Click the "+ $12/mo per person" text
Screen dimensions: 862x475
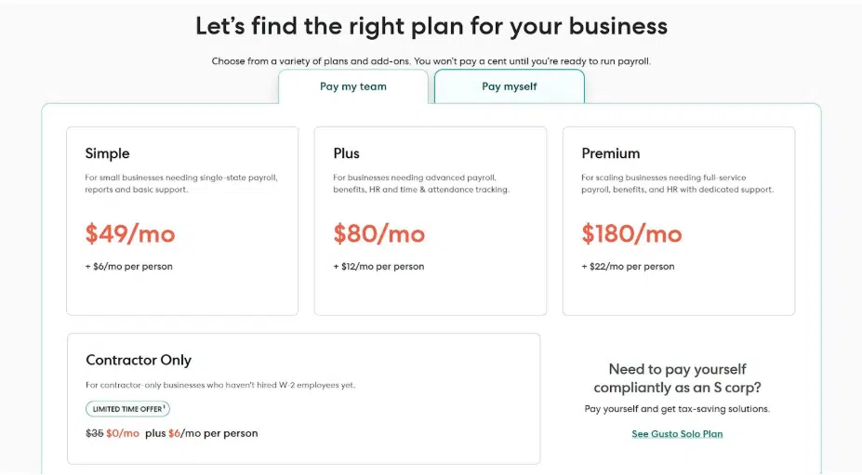click(x=378, y=267)
